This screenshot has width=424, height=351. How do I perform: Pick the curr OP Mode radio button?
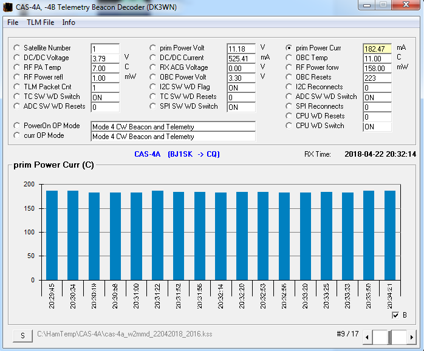pyautogui.click(x=17, y=135)
